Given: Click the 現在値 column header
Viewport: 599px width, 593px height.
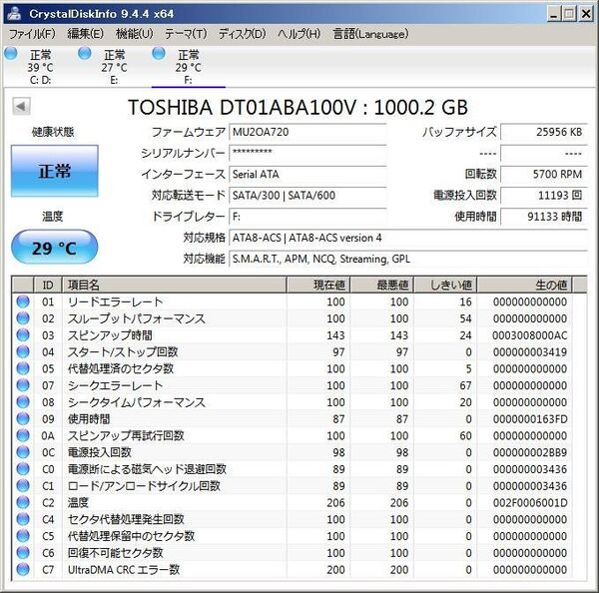Looking at the screenshot, I should click(x=318, y=285).
